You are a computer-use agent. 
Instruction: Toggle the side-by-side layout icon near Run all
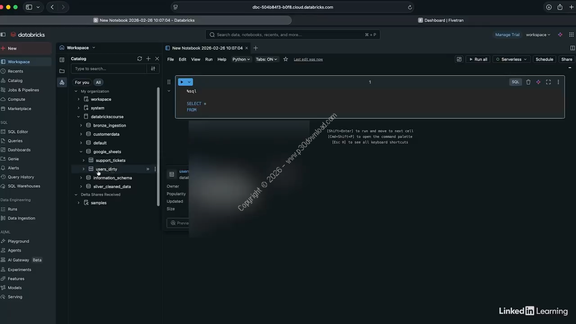click(459, 59)
